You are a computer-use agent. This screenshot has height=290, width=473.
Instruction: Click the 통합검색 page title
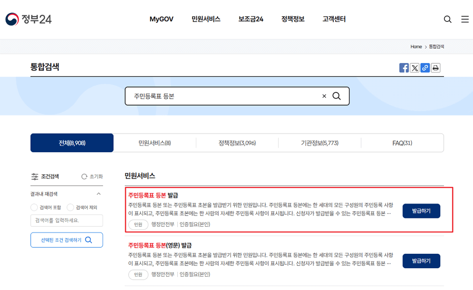(x=45, y=67)
